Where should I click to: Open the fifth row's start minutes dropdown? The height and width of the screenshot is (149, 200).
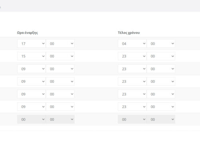click(60, 94)
